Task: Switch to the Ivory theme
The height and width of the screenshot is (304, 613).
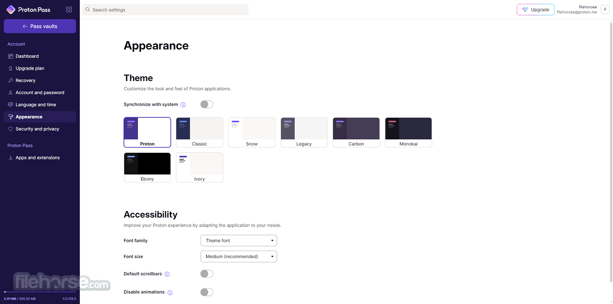Action: [199, 167]
